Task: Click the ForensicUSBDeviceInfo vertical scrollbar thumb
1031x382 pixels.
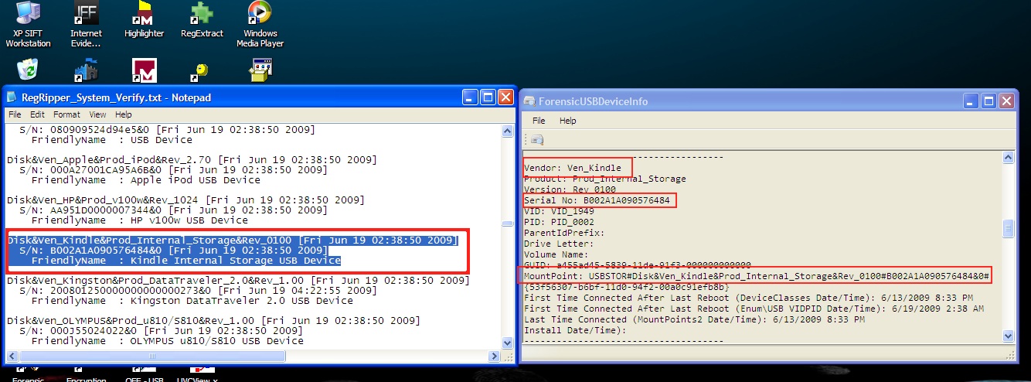Action: click(1009, 229)
